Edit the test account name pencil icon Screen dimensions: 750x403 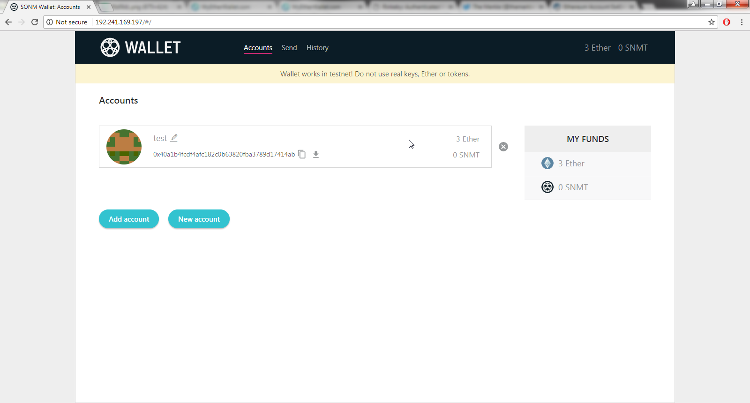coord(174,138)
